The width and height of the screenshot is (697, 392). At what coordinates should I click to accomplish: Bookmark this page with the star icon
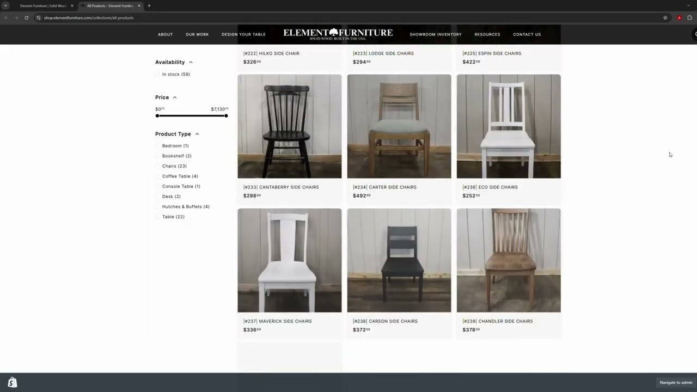coord(665,17)
